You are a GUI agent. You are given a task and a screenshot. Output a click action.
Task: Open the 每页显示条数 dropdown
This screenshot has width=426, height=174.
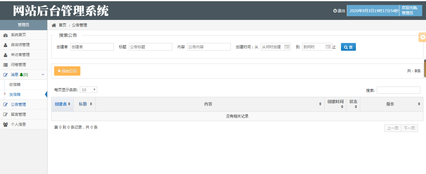tap(89, 90)
